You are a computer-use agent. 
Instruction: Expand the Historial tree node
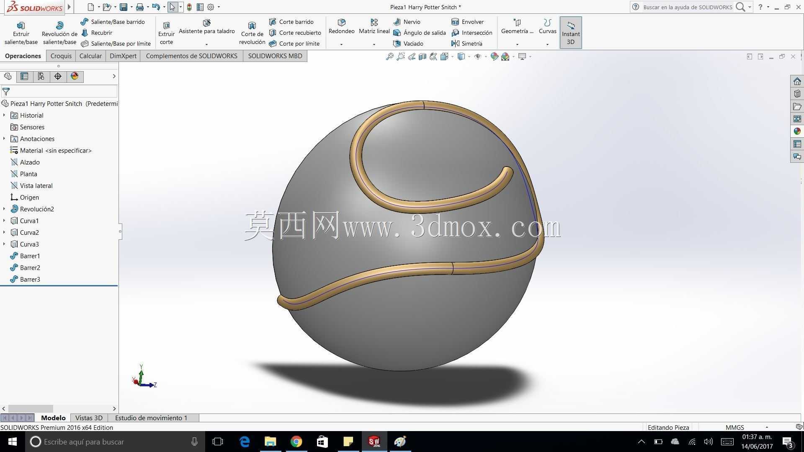pyautogui.click(x=4, y=115)
